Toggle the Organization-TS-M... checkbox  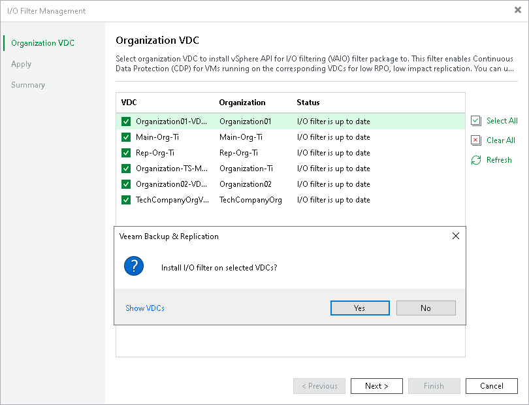(x=126, y=169)
